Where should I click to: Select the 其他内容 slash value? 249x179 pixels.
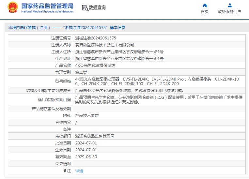tap(76, 122)
